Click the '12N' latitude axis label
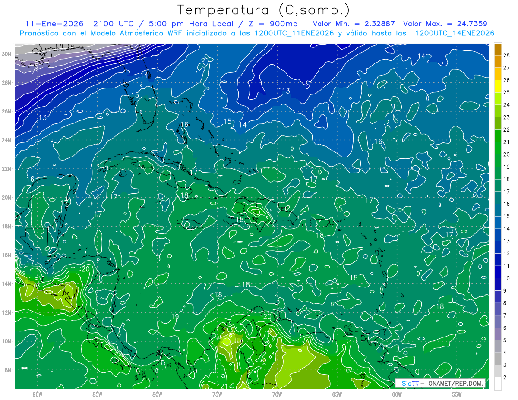Image resolution: width=518 pixels, height=400 pixels. click(x=7, y=312)
